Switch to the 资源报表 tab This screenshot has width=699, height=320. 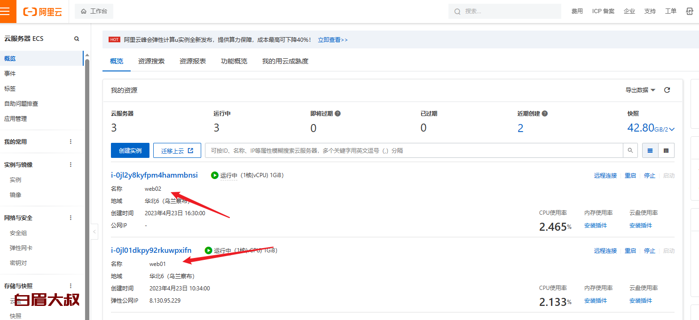193,61
